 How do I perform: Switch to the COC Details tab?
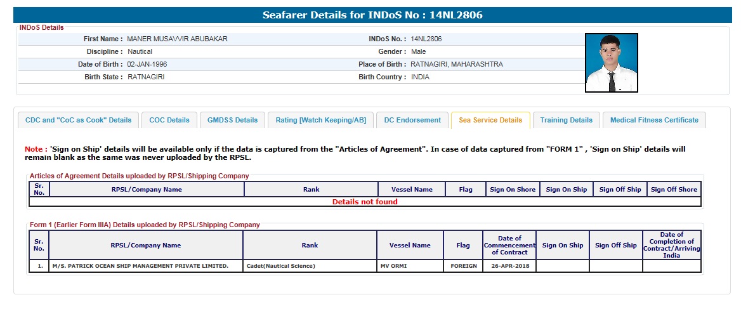169,120
